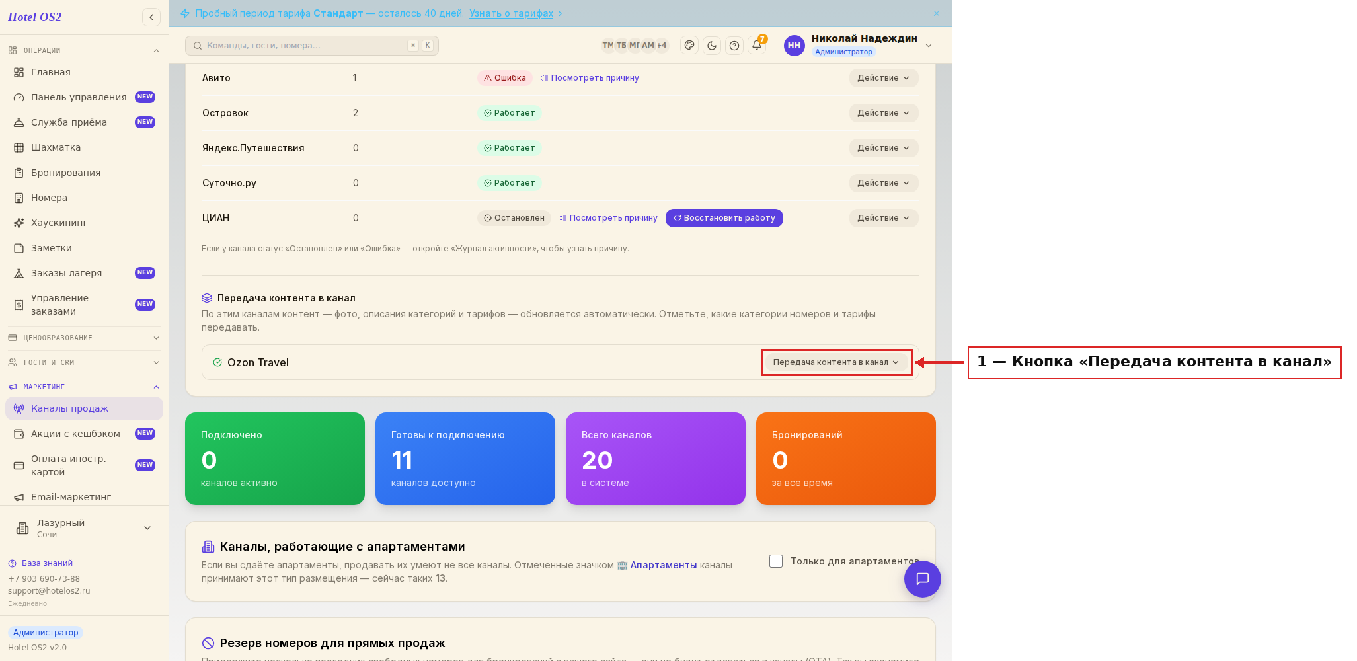Close the trial period banner

click(937, 13)
